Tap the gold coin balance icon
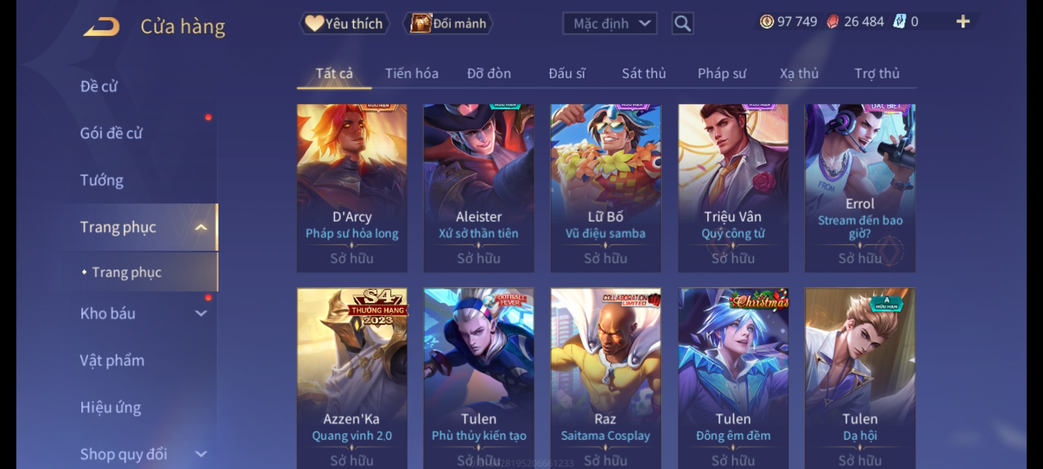 [x=767, y=22]
